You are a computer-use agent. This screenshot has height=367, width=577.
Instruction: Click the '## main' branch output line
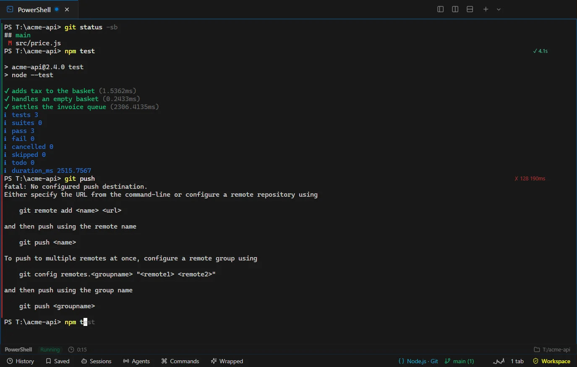[x=17, y=35]
